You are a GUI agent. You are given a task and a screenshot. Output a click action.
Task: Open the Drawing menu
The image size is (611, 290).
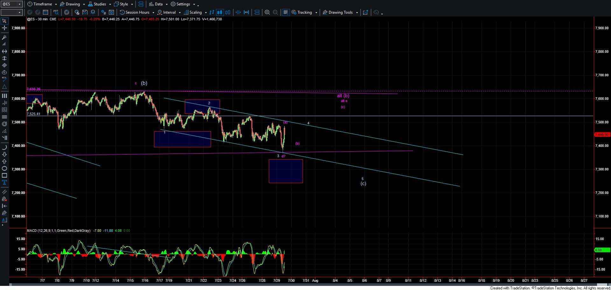click(70, 4)
